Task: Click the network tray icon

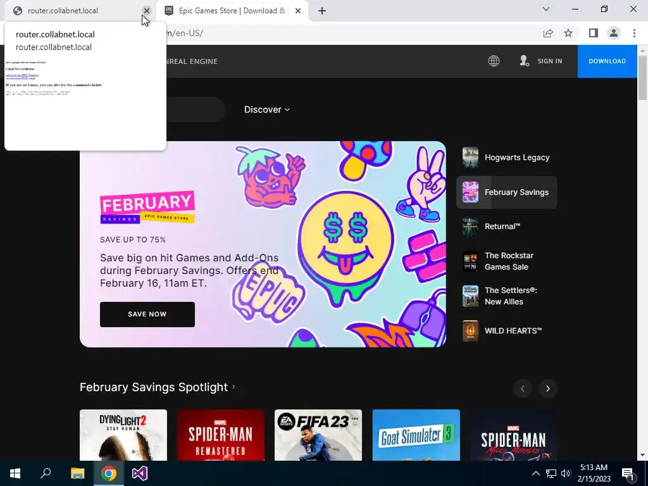Action: point(551,473)
